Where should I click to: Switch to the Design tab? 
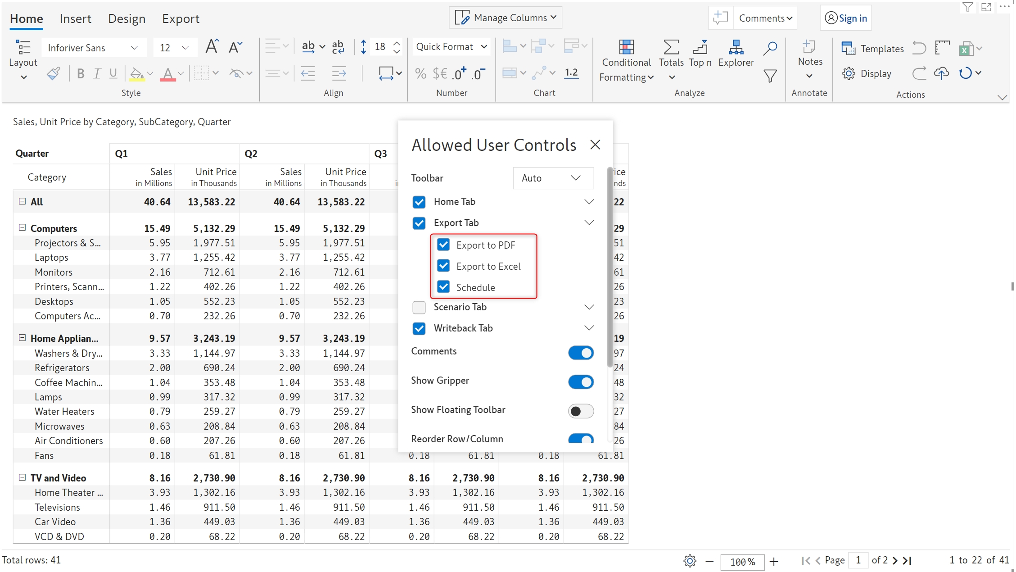(x=126, y=19)
